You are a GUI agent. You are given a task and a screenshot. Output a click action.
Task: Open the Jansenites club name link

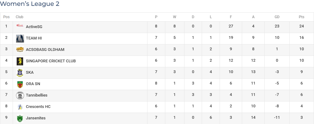[x=36, y=118]
